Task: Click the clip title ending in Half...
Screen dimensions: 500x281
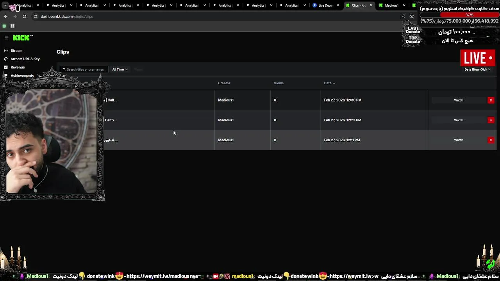Action: (x=111, y=100)
